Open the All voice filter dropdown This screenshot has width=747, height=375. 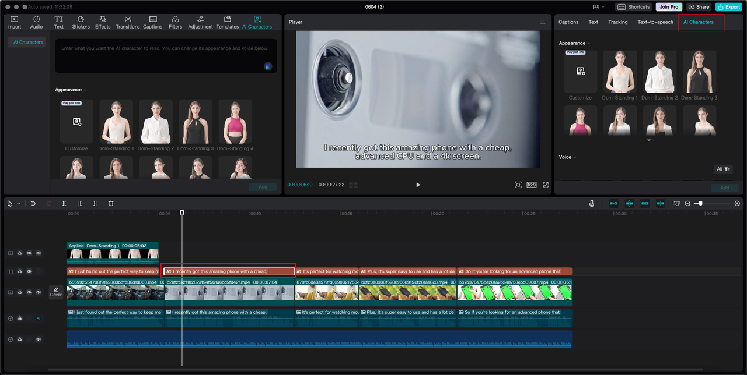pos(723,169)
